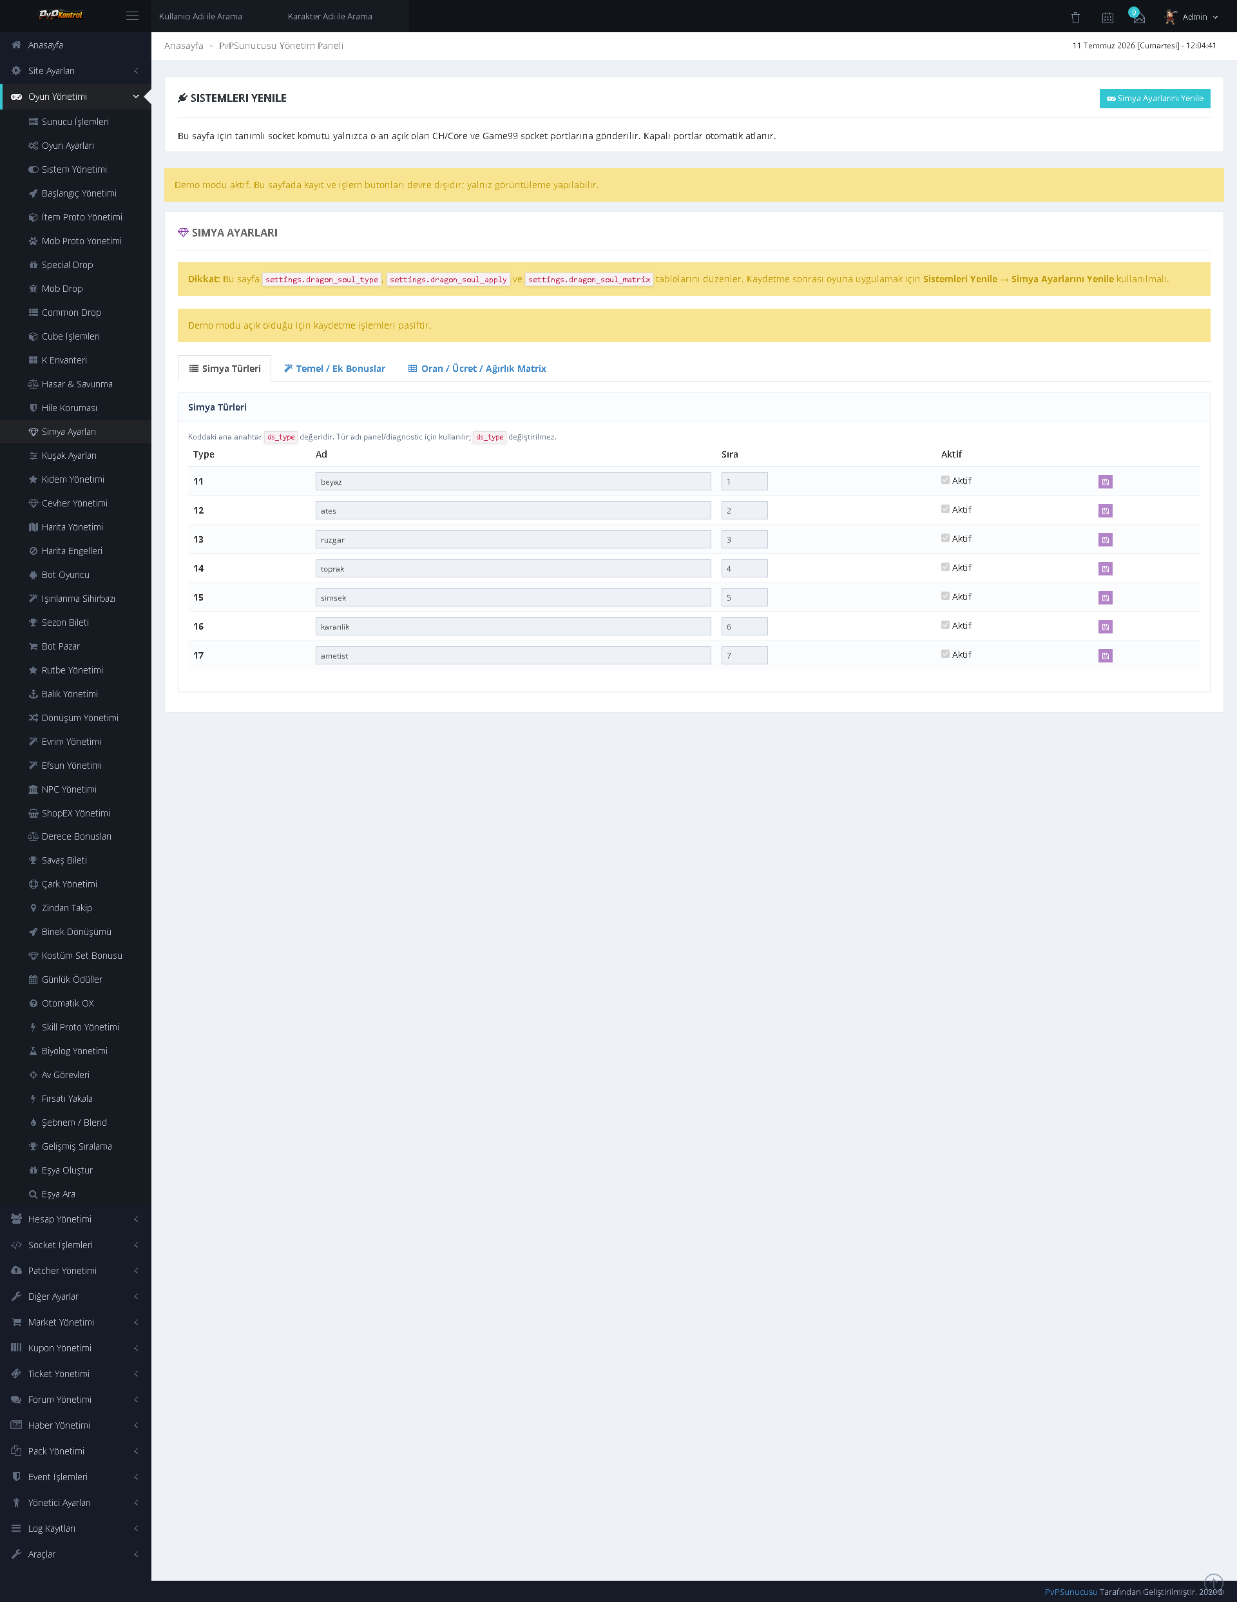Open the Admin user dropdown

(x=1191, y=16)
